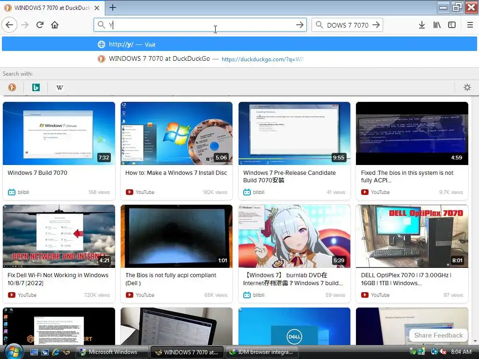
Task: Choose the http://y/ Visit suggestion
Action: click(x=239, y=44)
